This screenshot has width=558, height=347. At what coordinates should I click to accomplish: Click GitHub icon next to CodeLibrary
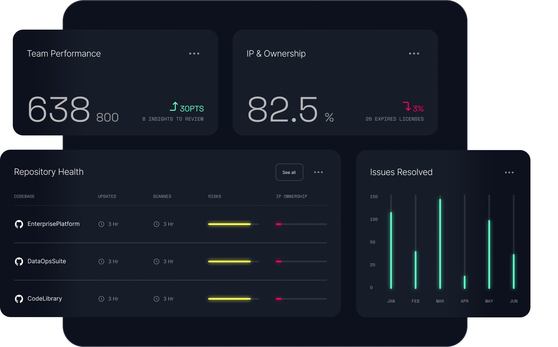click(x=19, y=299)
